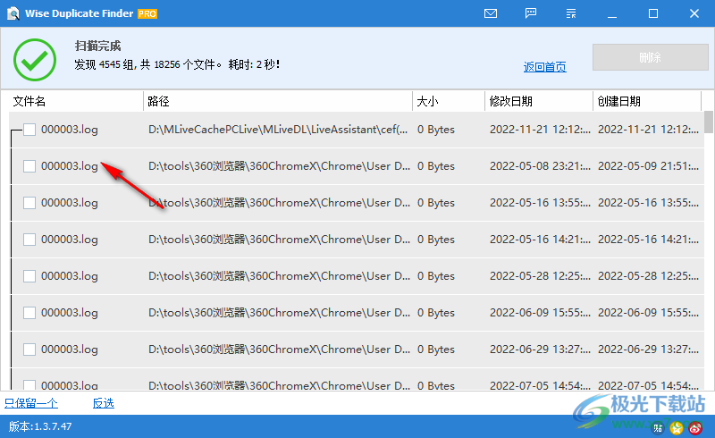Viewport: 715px width, 438px height.
Task: Click the 0 Bytes size in first row
Action: tap(436, 130)
